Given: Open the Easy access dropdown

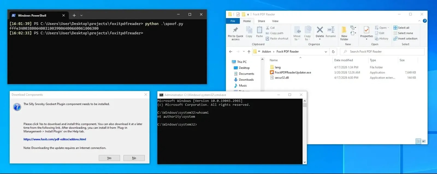Looking at the screenshot, I should 353,33.
